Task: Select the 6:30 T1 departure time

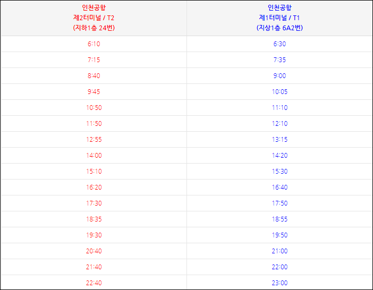Action: coord(279,44)
